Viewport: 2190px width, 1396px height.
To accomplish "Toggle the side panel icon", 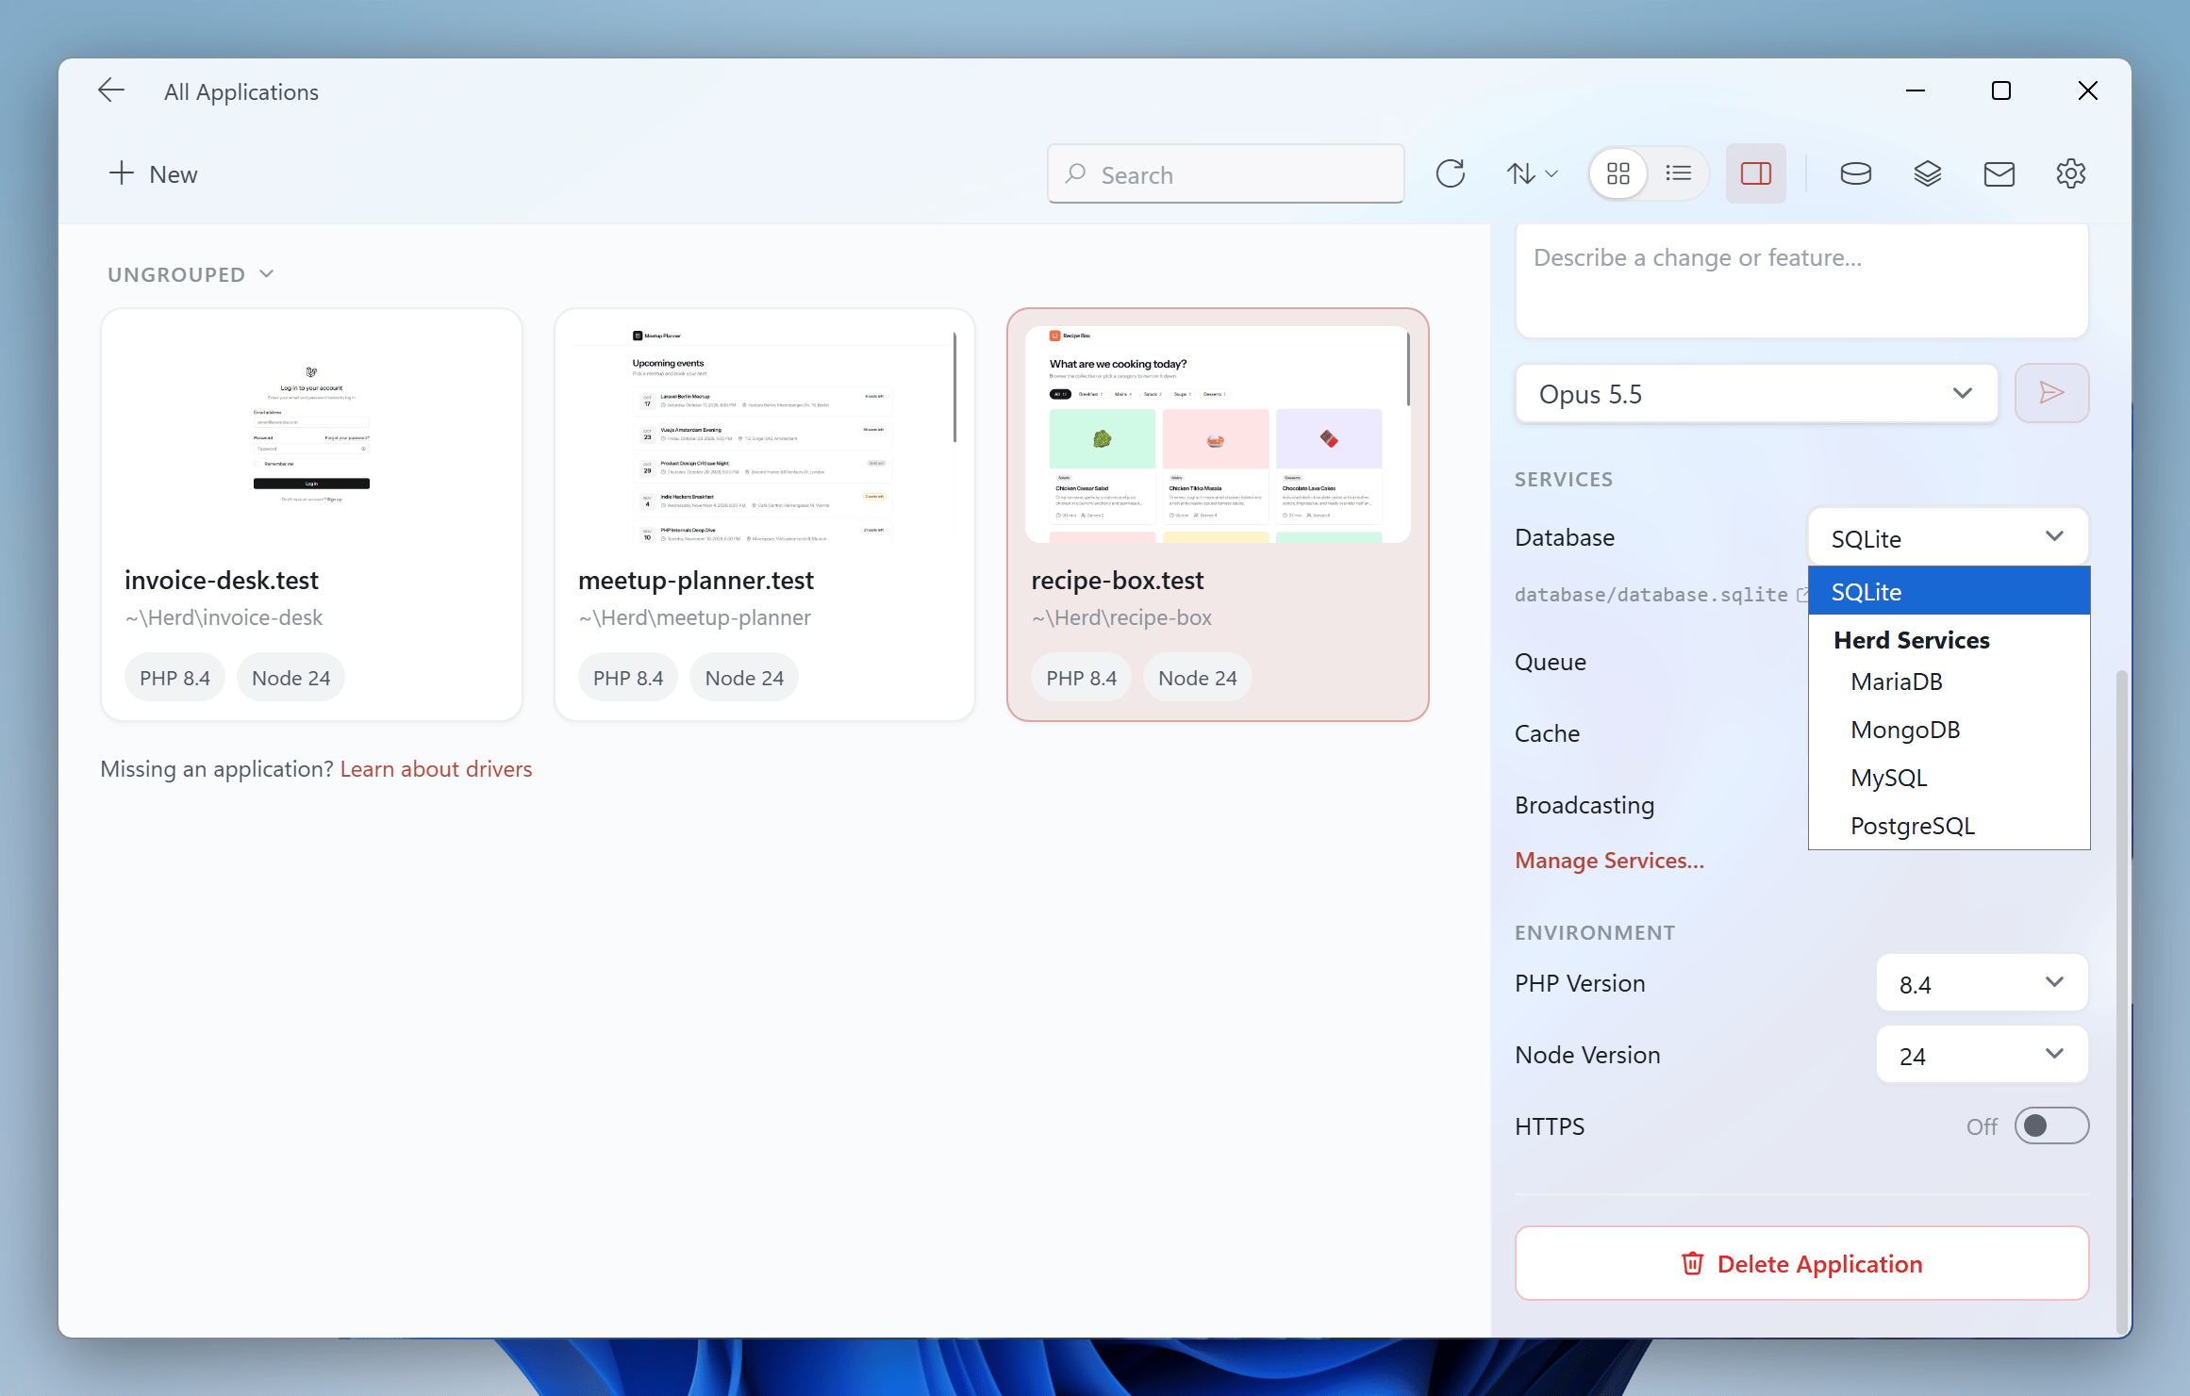I will 1755,174.
